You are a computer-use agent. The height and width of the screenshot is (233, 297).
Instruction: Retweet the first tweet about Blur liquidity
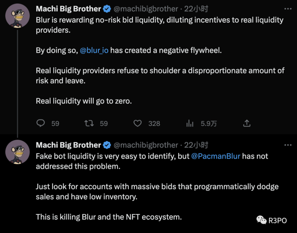[x=89, y=123]
